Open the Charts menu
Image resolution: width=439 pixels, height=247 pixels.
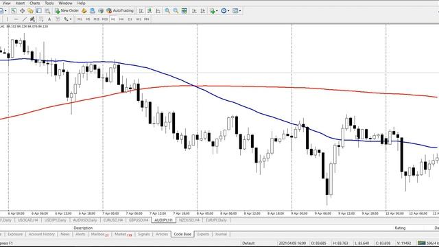pyautogui.click(x=34, y=3)
